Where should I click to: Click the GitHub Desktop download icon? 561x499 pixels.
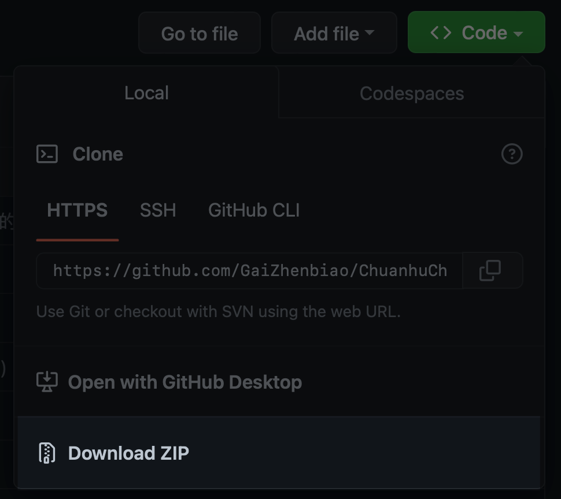pyautogui.click(x=47, y=382)
